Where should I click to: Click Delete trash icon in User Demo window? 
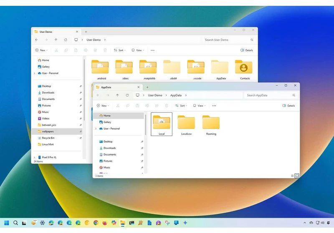tap(105, 50)
